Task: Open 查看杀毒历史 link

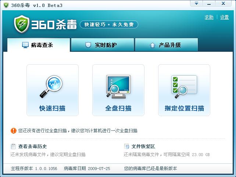Action: pyautogui.click(x=32, y=146)
